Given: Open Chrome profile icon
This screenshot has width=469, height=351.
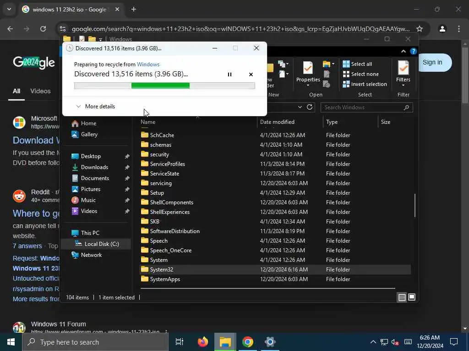Looking at the screenshot, I should [x=442, y=29].
